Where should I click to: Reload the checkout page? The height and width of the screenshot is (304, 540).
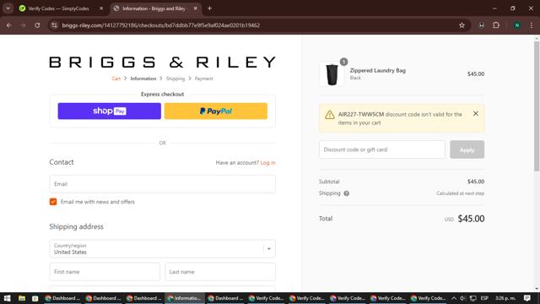click(x=37, y=25)
